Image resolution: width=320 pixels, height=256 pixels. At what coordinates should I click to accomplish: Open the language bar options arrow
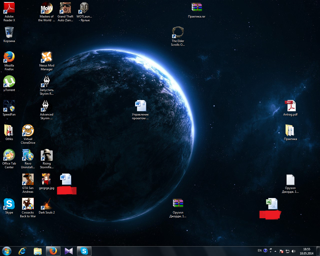(270, 252)
